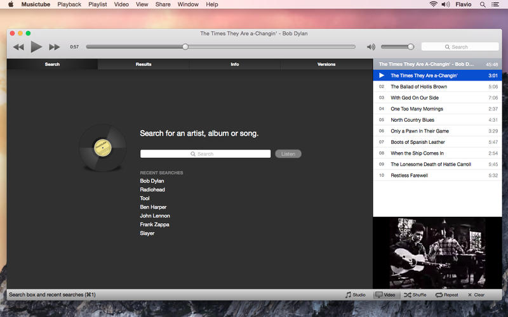The height and width of the screenshot is (317, 508).
Task: Clear the playlist with Clear button
Action: coord(476,295)
